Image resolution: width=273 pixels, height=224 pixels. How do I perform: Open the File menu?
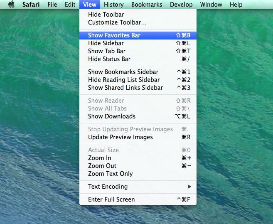(52, 4)
